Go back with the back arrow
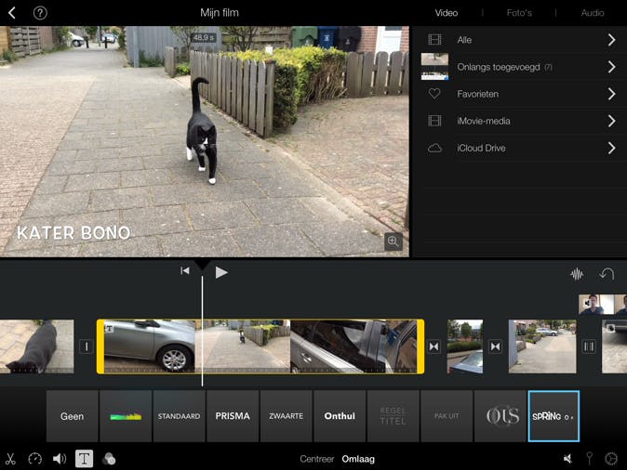The height and width of the screenshot is (470, 627). (x=12, y=13)
